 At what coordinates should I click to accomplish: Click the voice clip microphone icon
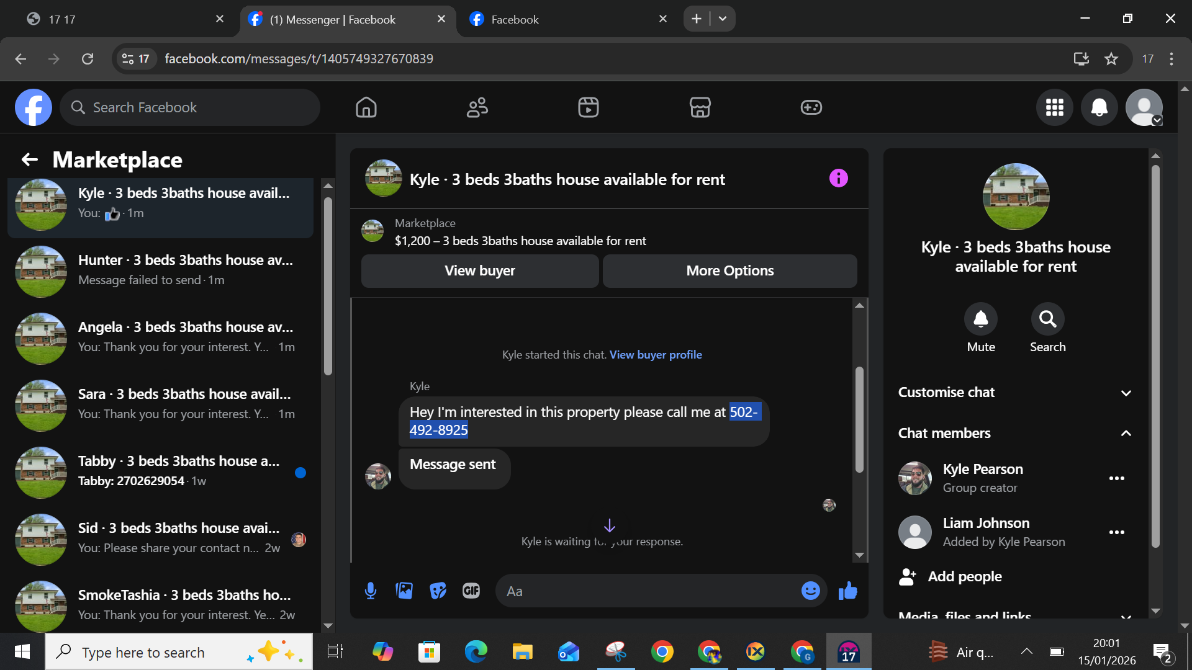(x=371, y=591)
